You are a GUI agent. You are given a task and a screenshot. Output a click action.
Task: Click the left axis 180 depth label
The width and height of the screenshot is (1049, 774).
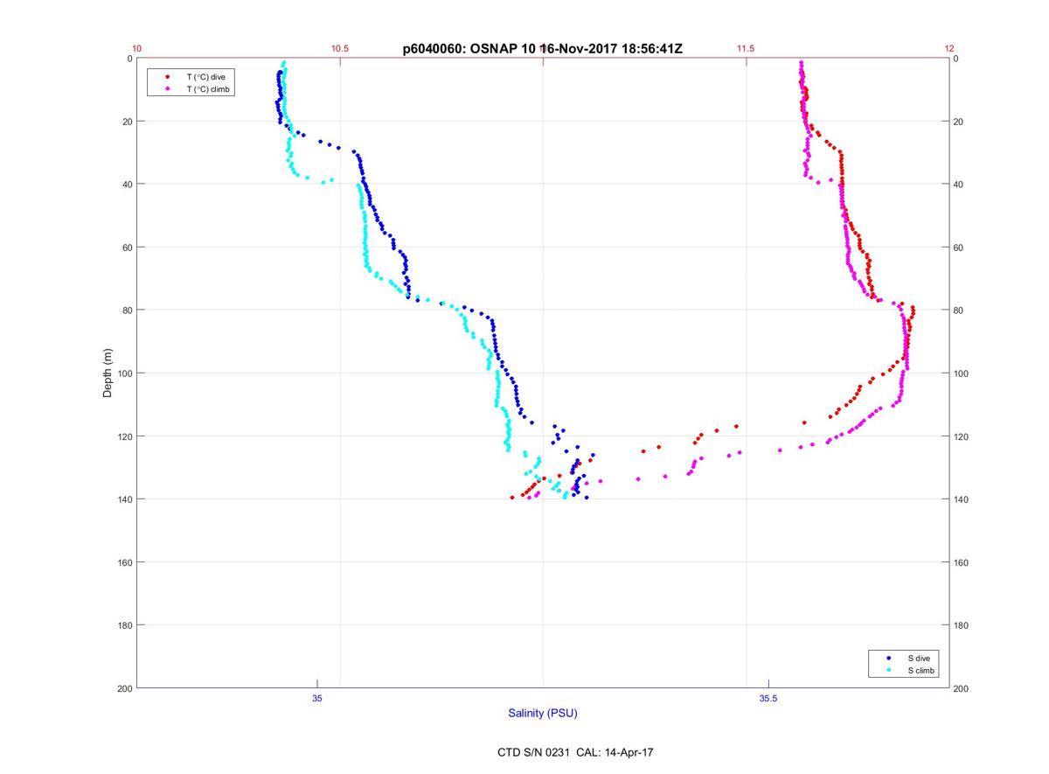[124, 625]
